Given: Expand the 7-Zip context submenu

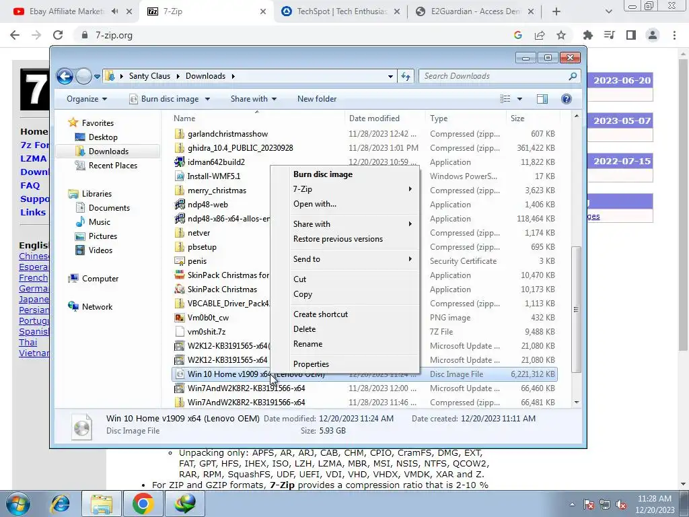Looking at the screenshot, I should tap(353, 189).
